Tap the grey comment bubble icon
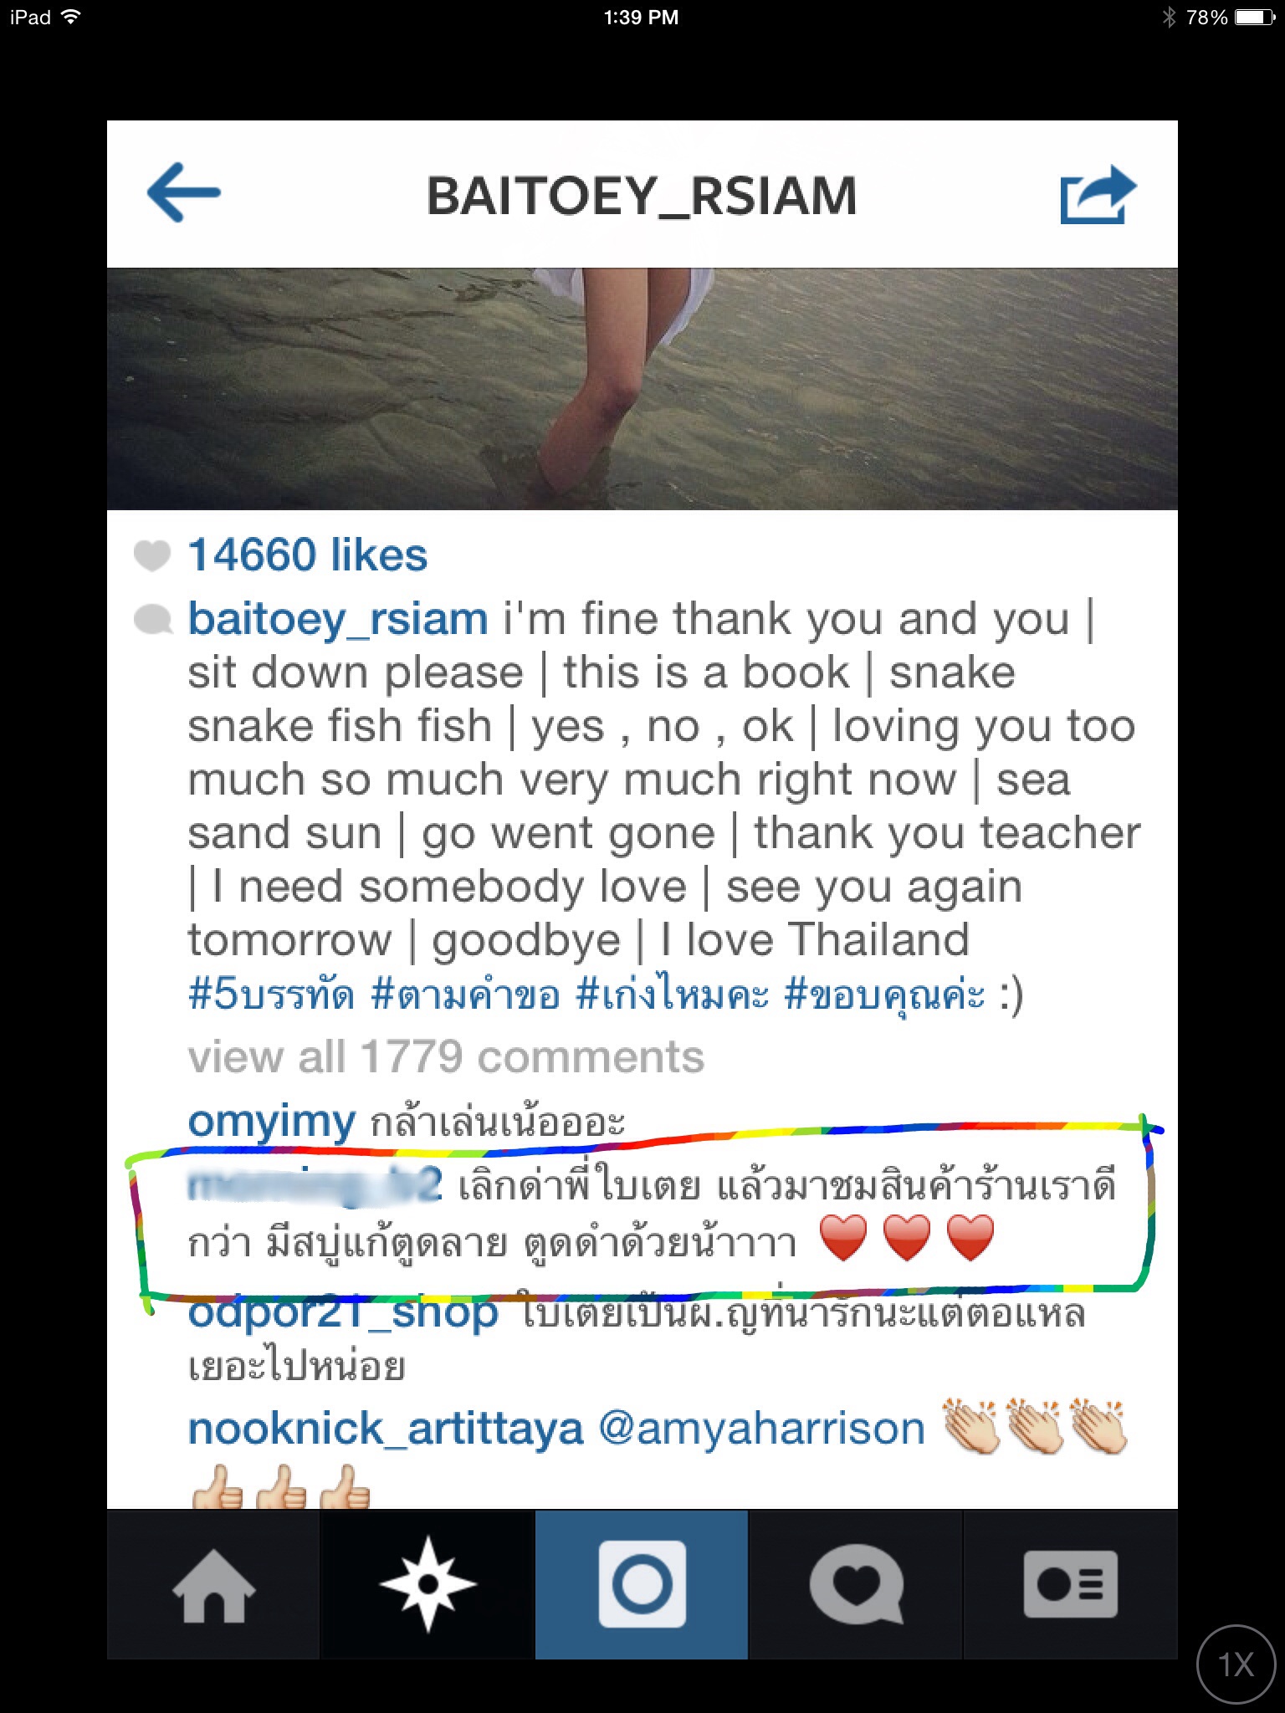 153,620
